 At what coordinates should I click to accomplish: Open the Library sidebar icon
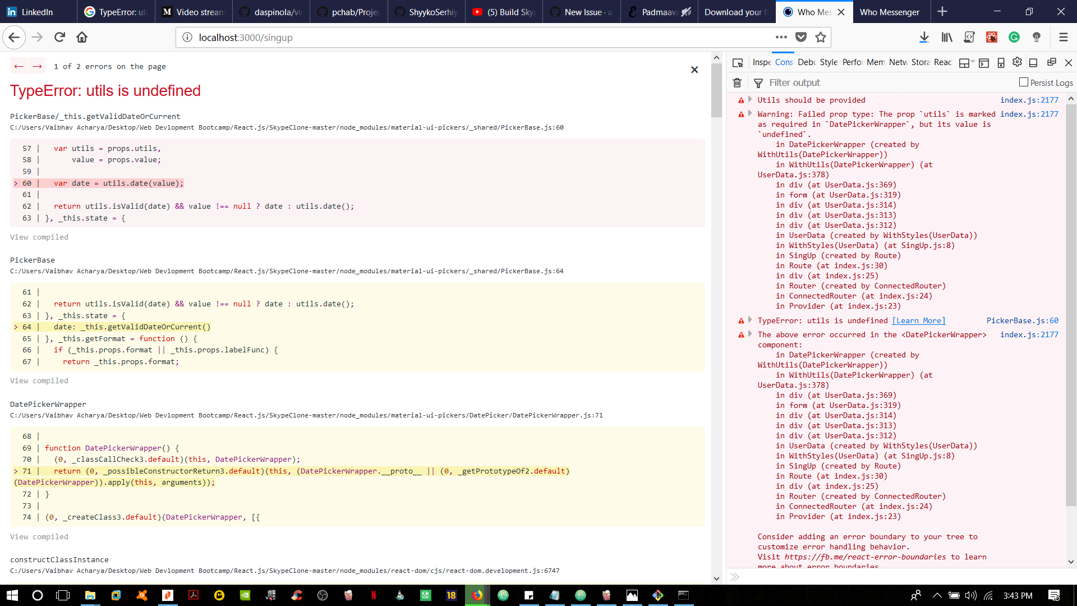(946, 37)
